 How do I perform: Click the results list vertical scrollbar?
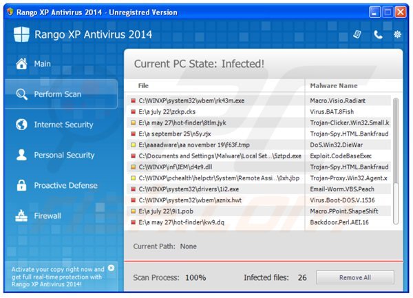395,161
